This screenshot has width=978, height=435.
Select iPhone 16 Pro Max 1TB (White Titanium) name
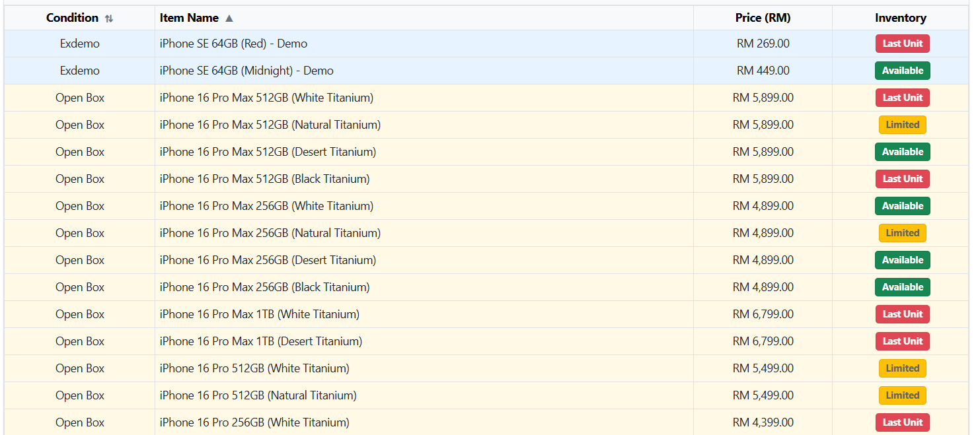(x=260, y=314)
